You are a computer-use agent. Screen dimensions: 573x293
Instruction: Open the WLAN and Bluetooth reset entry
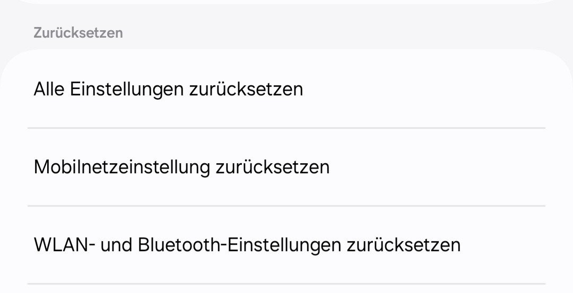(247, 245)
